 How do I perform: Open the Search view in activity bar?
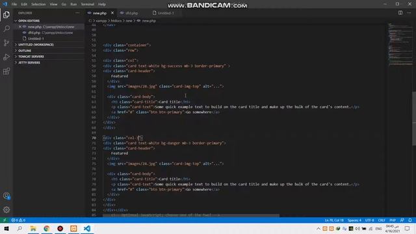pyautogui.click(x=6, y=29)
